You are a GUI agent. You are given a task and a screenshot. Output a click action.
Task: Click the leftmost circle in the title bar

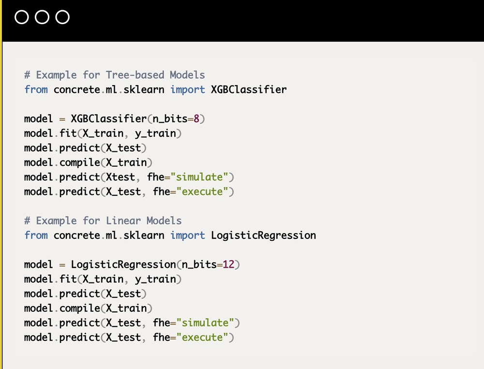22,17
